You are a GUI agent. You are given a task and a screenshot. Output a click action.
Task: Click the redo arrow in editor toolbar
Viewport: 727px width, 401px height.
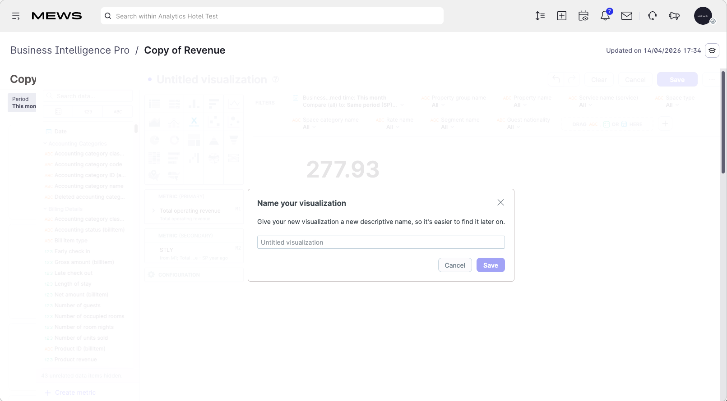point(572,80)
